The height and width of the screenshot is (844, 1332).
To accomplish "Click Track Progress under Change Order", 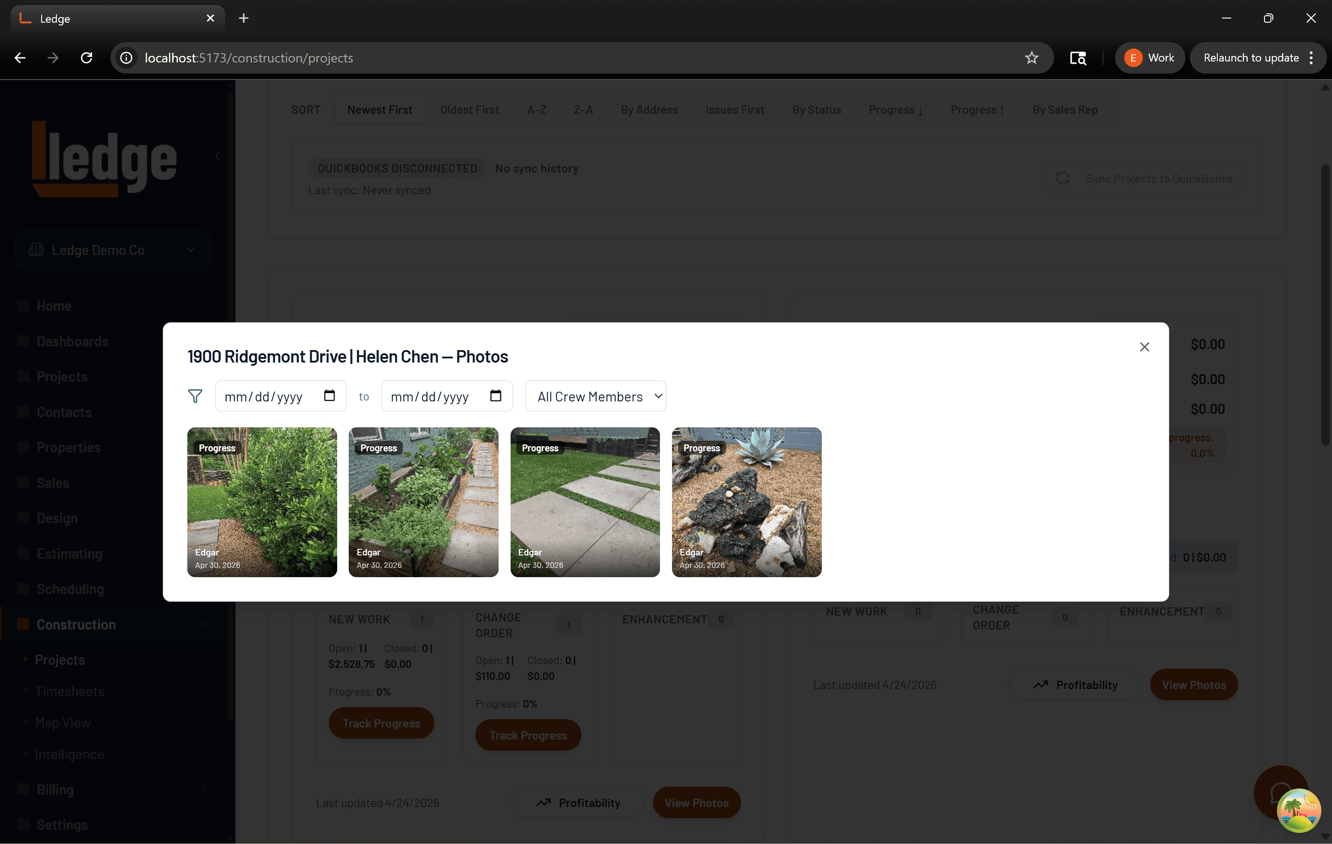I will pyautogui.click(x=528, y=735).
